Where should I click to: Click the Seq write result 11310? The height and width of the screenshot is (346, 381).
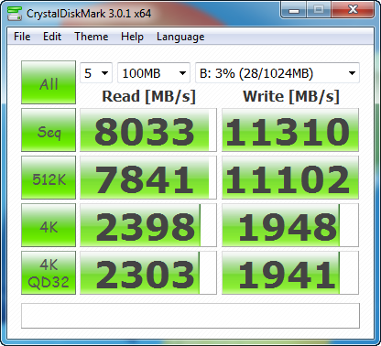coord(290,130)
